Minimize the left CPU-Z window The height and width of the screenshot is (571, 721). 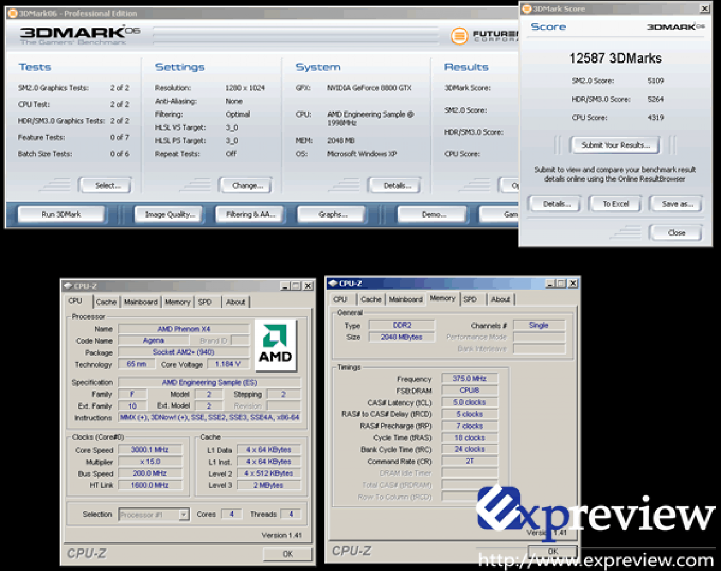285,286
